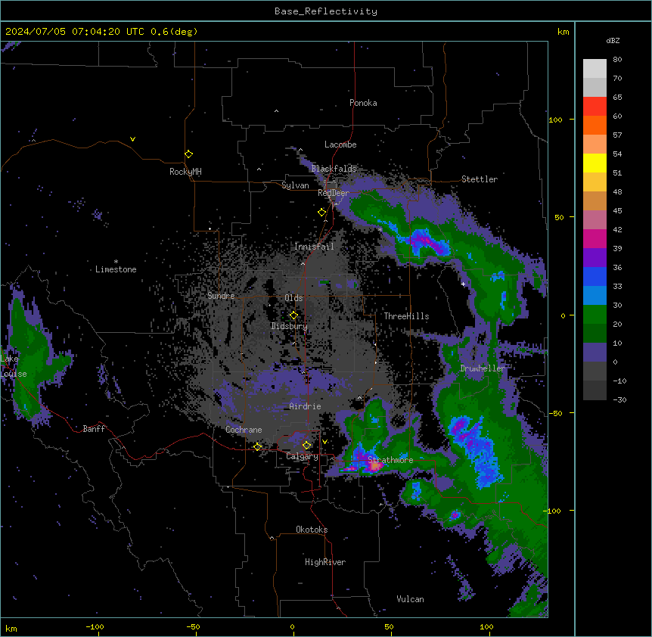The image size is (652, 637).
Task: Click the yellow station marker above RockyMH
Action: tap(188, 154)
